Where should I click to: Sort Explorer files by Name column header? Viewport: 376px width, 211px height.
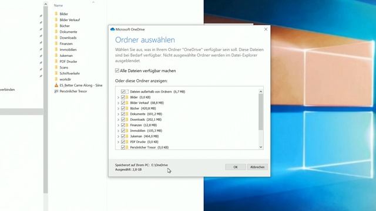[x=58, y=5]
